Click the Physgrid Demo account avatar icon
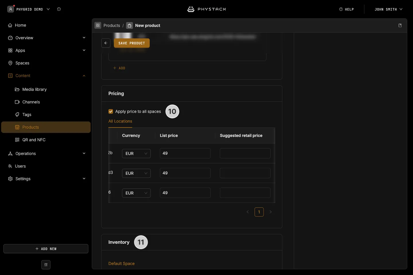The image size is (413, 275). (11, 9)
